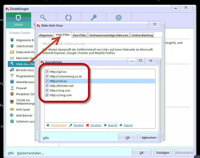Click the IM-Anti-Virus chat icon
The height and width of the screenshot is (158, 200).
(12, 70)
